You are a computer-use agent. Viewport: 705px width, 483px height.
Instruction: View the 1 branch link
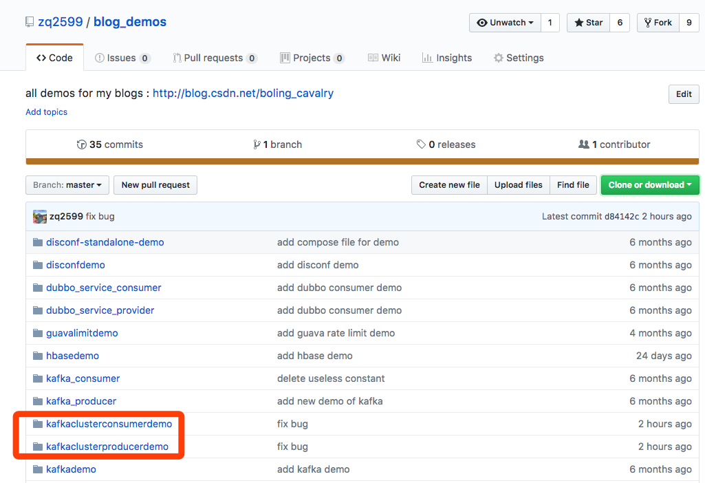[x=277, y=144]
